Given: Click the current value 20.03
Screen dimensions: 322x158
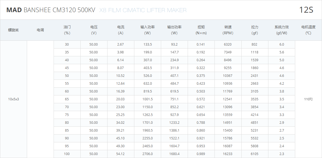Looking at the screenshot, I should [x=120, y=99].
